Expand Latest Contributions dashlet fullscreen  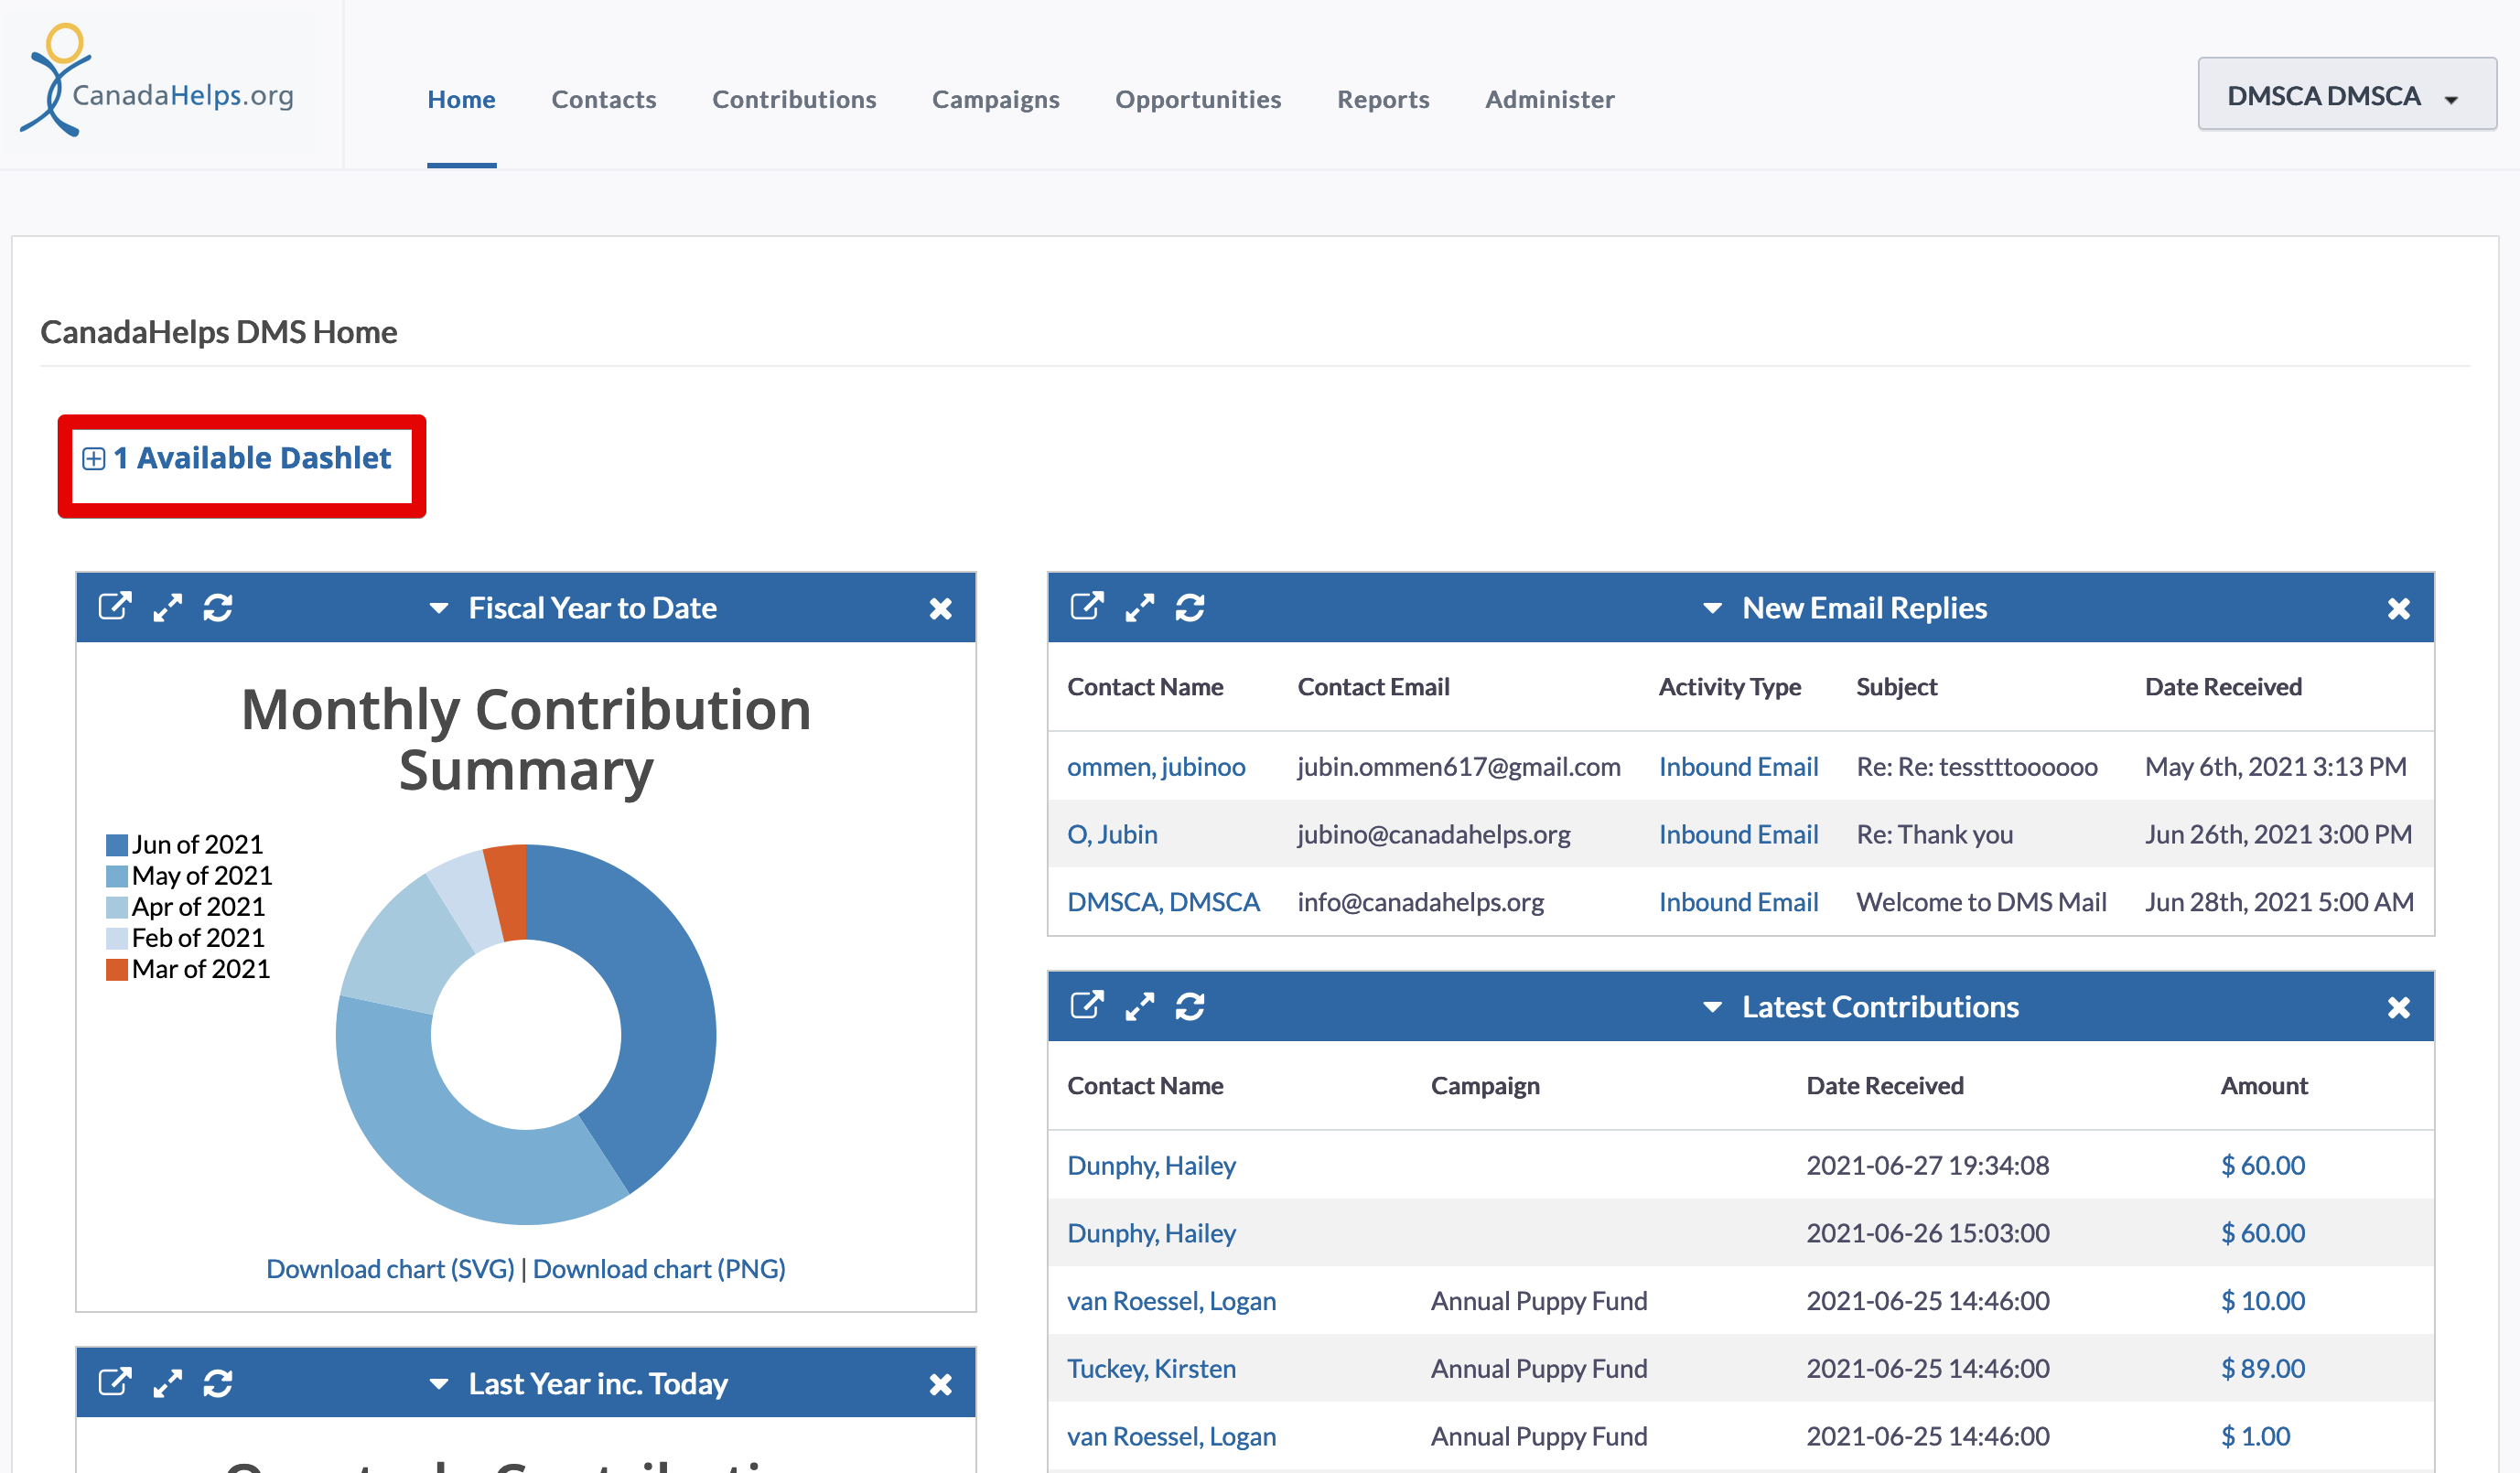1140,1006
